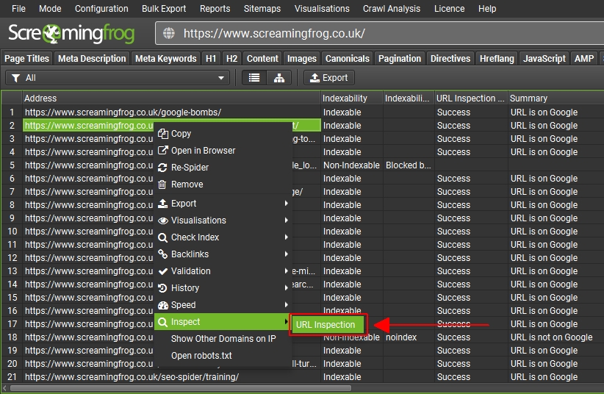Switch to the Hreflang tab
The width and height of the screenshot is (604, 394).
click(x=497, y=59)
